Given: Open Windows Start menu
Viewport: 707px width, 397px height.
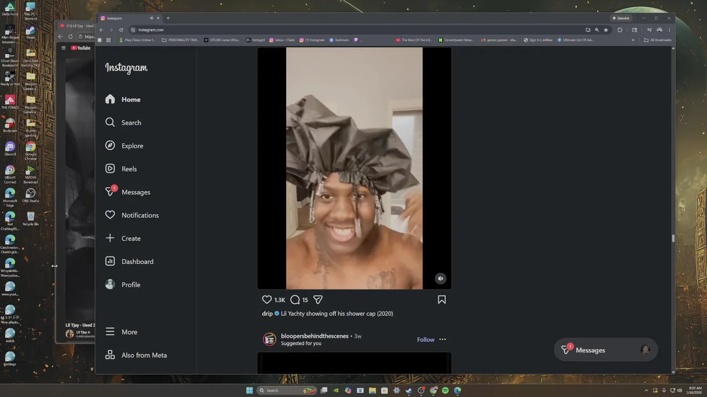Looking at the screenshot, I should pyautogui.click(x=250, y=390).
